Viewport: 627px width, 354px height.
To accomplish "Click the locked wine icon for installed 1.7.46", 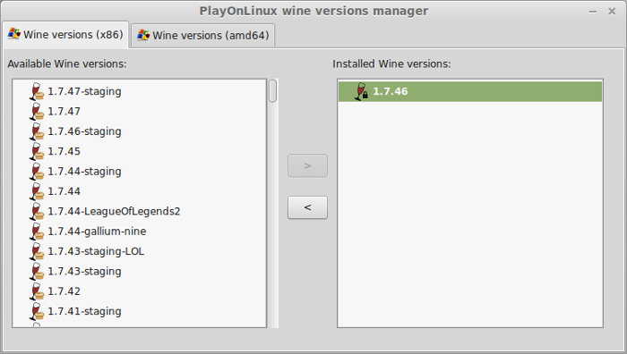I will (361, 91).
